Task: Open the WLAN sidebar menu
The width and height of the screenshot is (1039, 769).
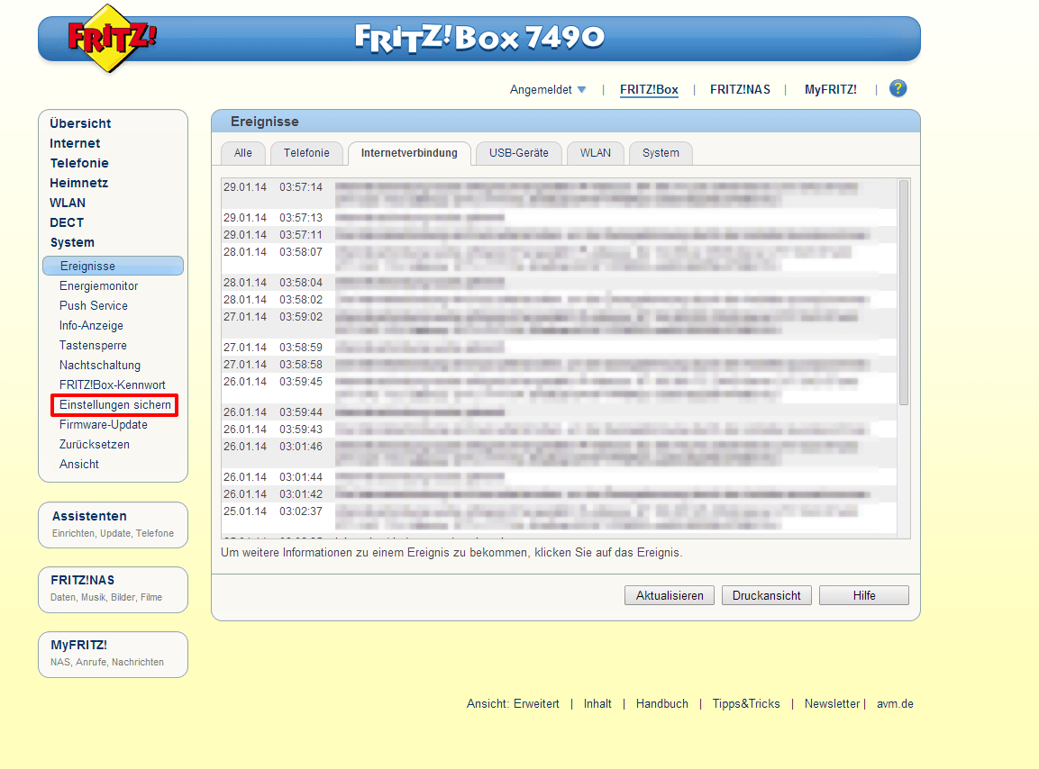Action: [68, 203]
